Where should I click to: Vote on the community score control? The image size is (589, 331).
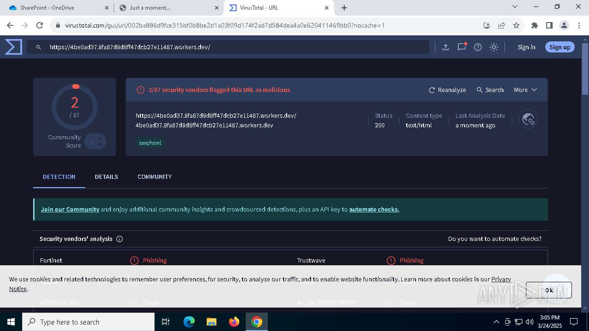click(95, 142)
